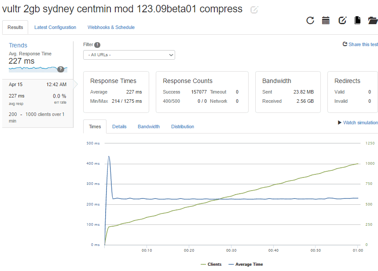The width and height of the screenshot is (378, 271).
Task: Click the edit test settings icon
Action: click(342, 21)
